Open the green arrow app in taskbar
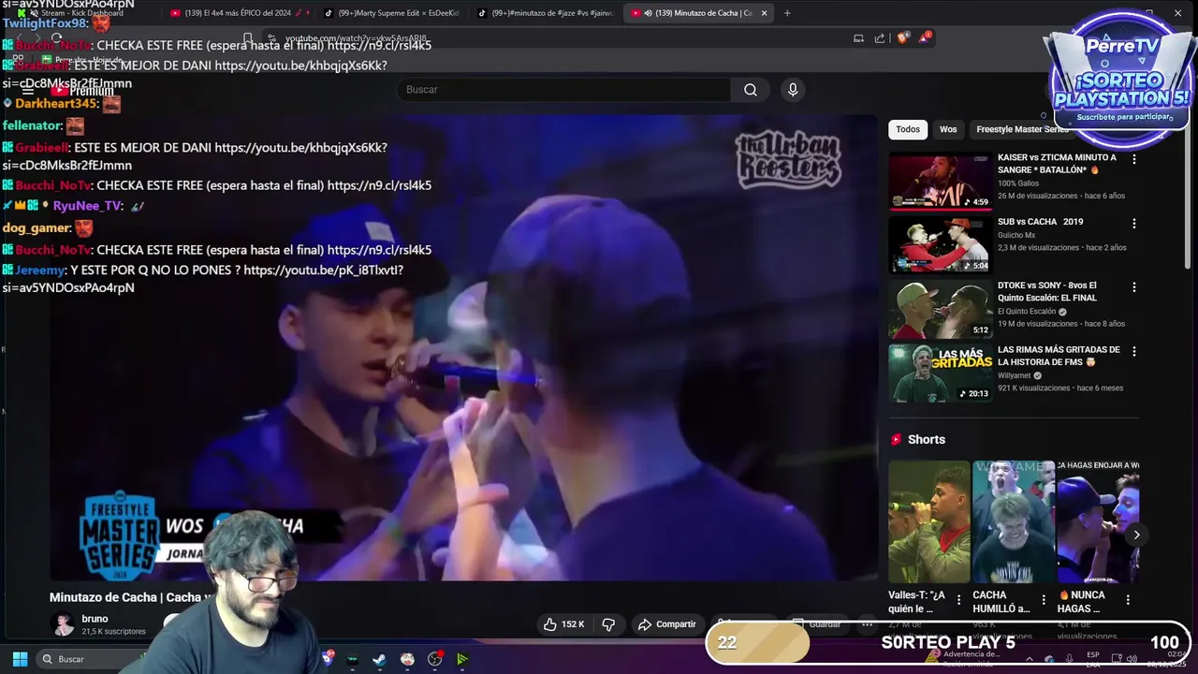 click(x=462, y=659)
